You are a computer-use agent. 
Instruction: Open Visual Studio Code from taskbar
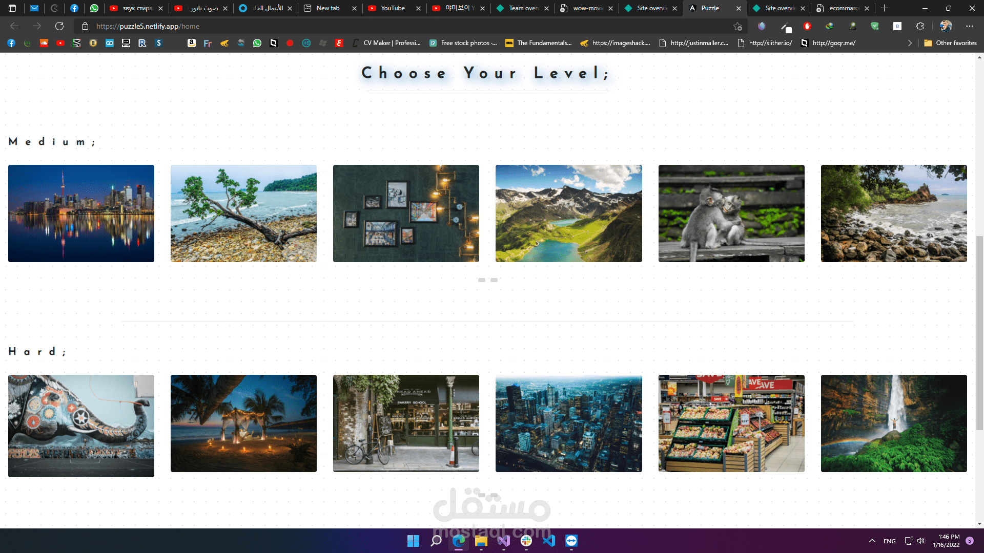pyautogui.click(x=549, y=541)
